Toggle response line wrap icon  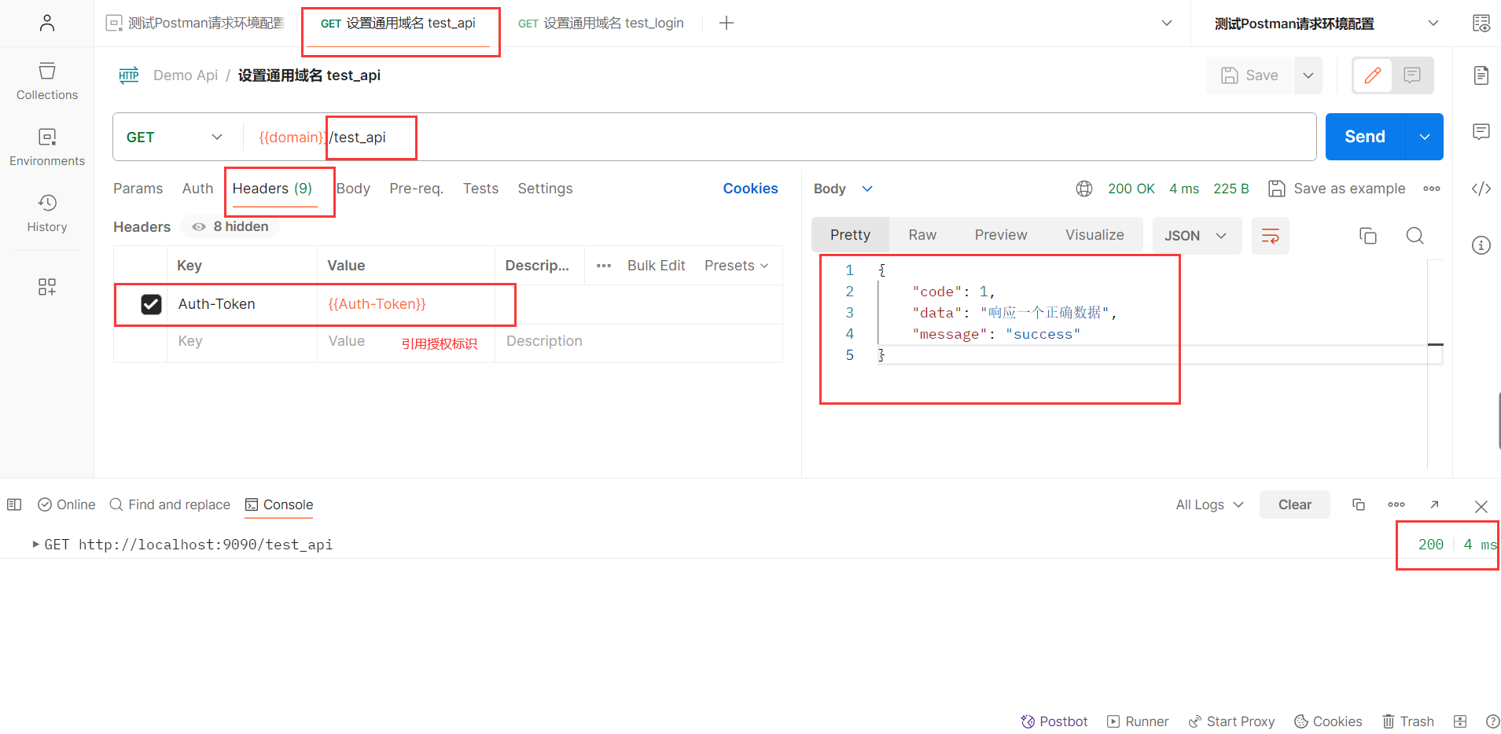pyautogui.click(x=1271, y=236)
